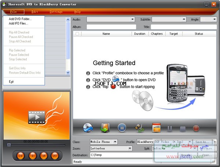220x167 pixels.
Task: Click the disc tree scroll up arrow
Action: [x=68, y=19]
